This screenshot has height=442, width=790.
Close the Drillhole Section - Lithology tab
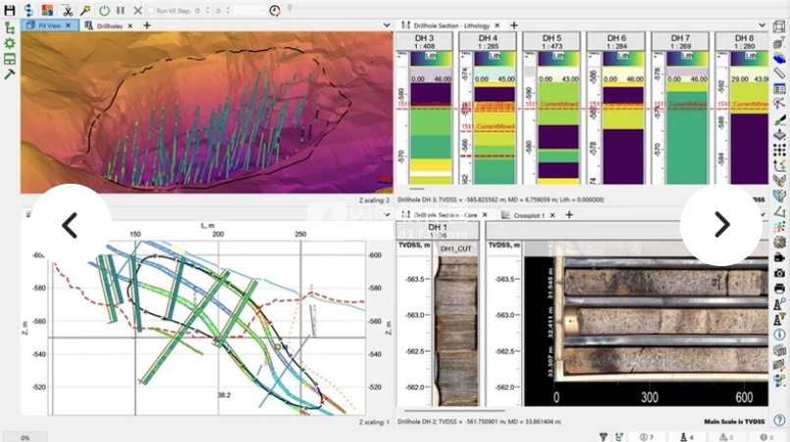tap(498, 26)
